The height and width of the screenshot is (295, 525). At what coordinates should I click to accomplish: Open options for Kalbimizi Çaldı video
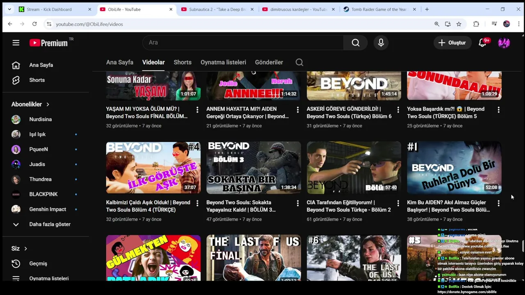[x=197, y=203]
